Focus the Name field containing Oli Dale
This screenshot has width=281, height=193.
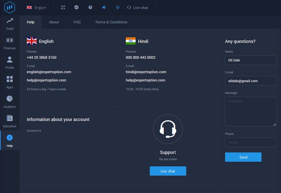[250, 60]
